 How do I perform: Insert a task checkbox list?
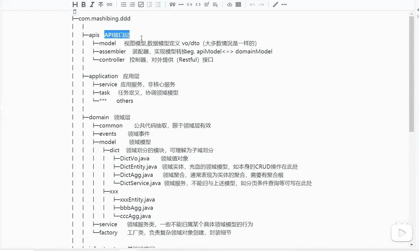click(141, 4)
